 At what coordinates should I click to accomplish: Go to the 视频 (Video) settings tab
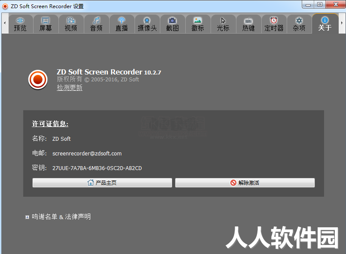click(x=71, y=24)
